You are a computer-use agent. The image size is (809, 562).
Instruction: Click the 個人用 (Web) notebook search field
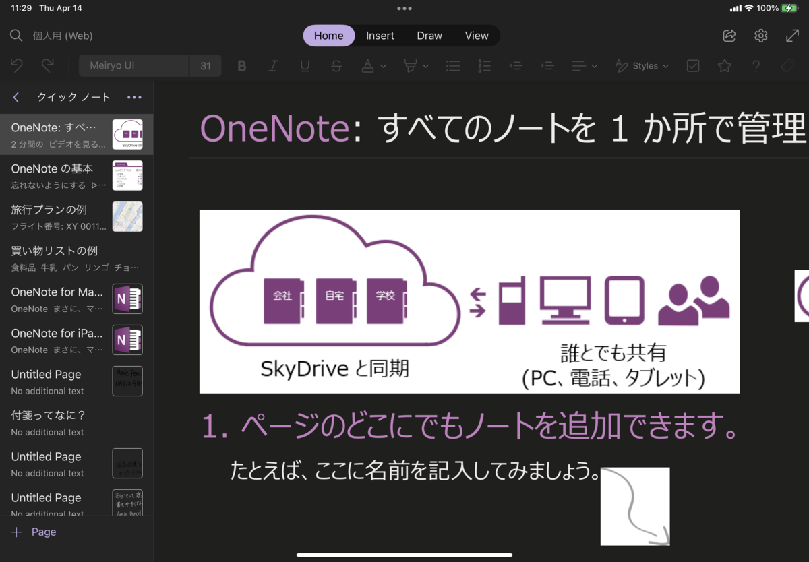(x=63, y=36)
